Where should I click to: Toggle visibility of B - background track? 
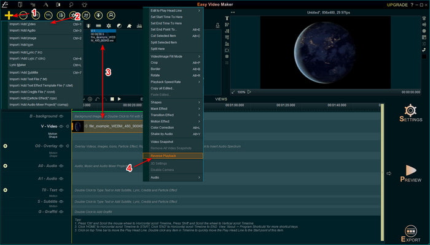click(61, 116)
